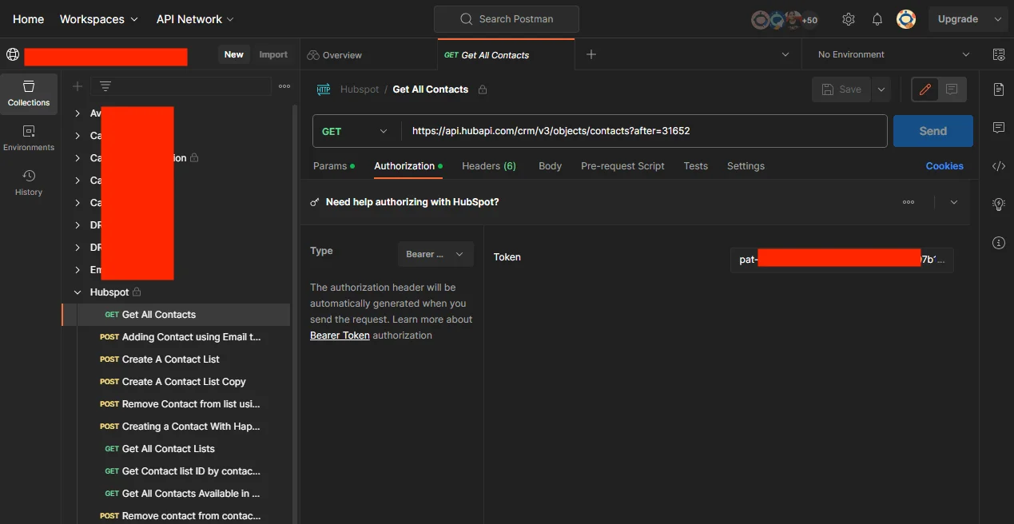Open the Params tab
Image resolution: width=1014 pixels, height=524 pixels.
(333, 166)
